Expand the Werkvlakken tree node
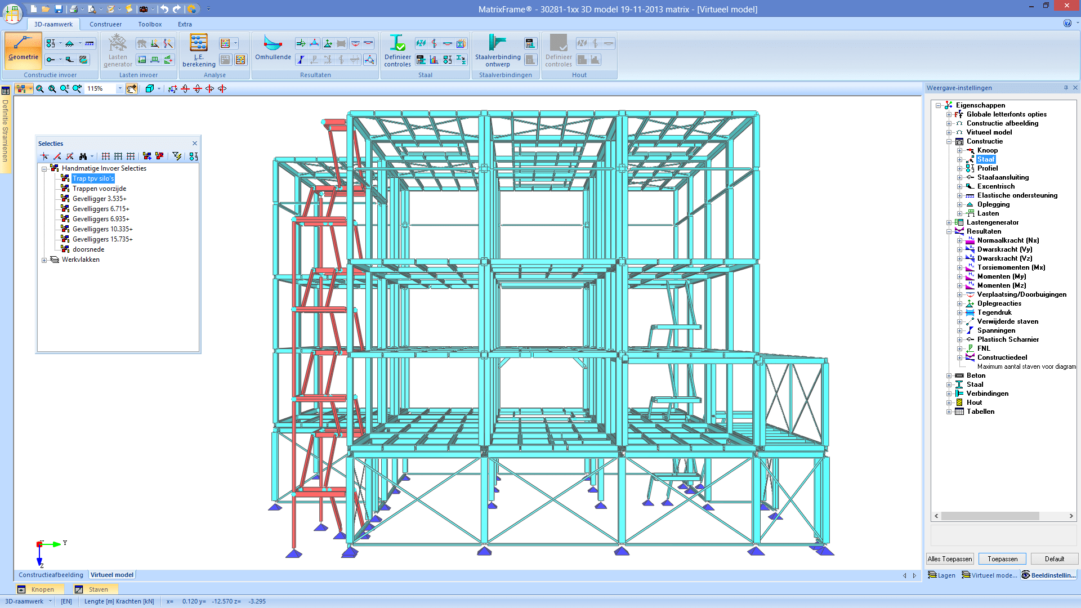 pyautogui.click(x=44, y=260)
